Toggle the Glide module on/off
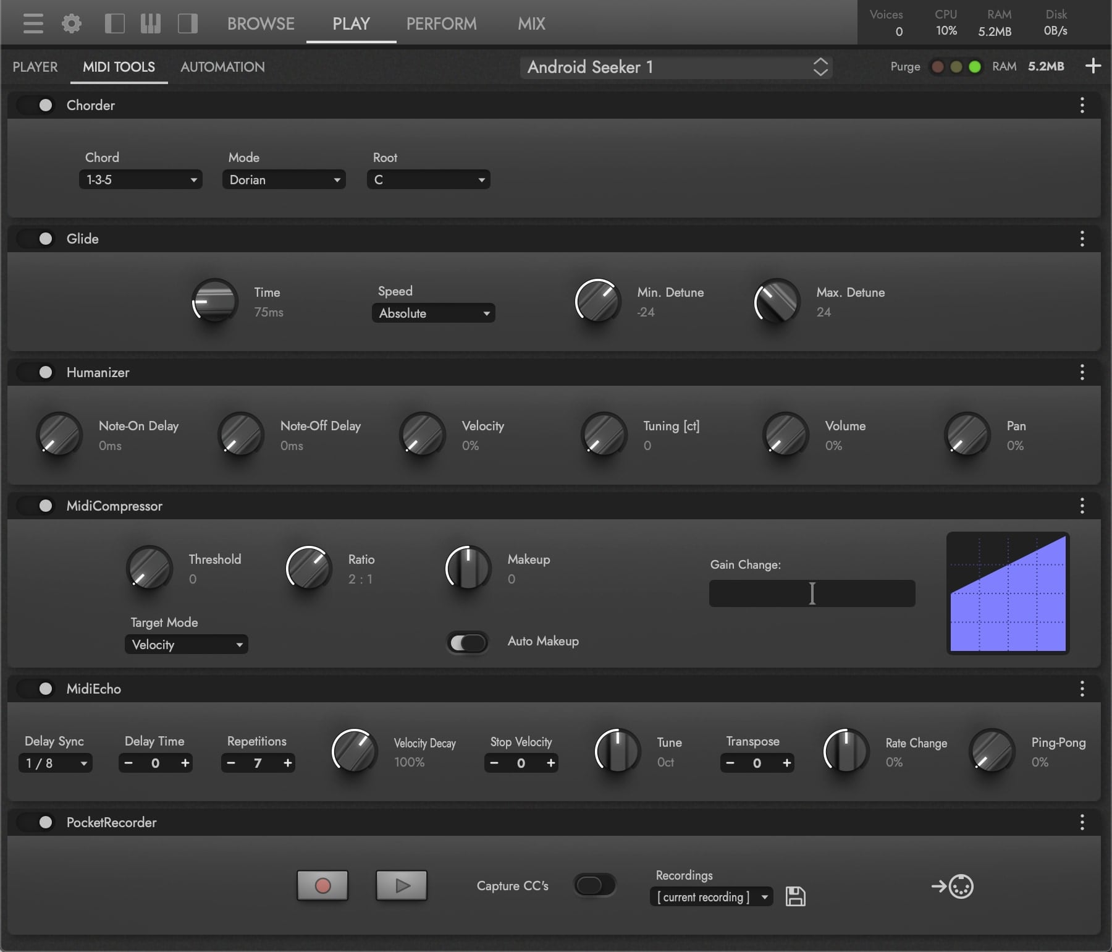Image resolution: width=1112 pixels, height=952 pixels. pos(36,239)
